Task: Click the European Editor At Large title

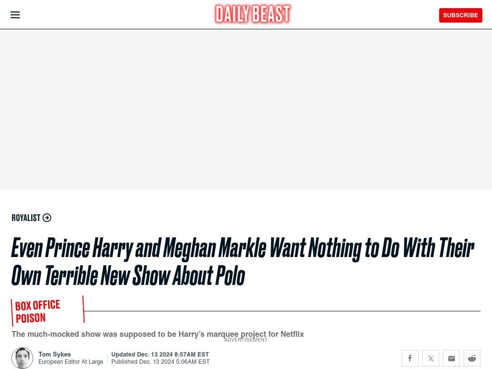Action: pyautogui.click(x=71, y=361)
